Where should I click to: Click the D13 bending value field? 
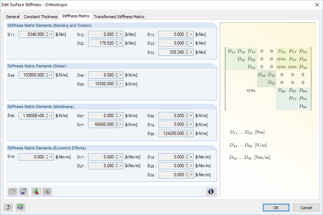[x=172, y=34]
